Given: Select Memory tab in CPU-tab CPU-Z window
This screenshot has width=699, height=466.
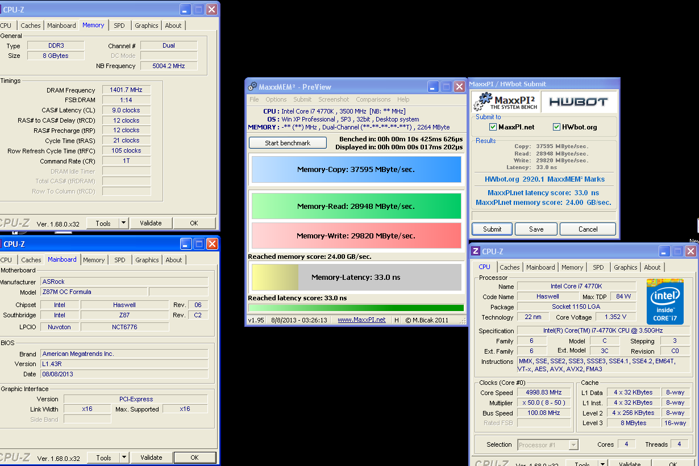Looking at the screenshot, I should pyautogui.click(x=572, y=267).
